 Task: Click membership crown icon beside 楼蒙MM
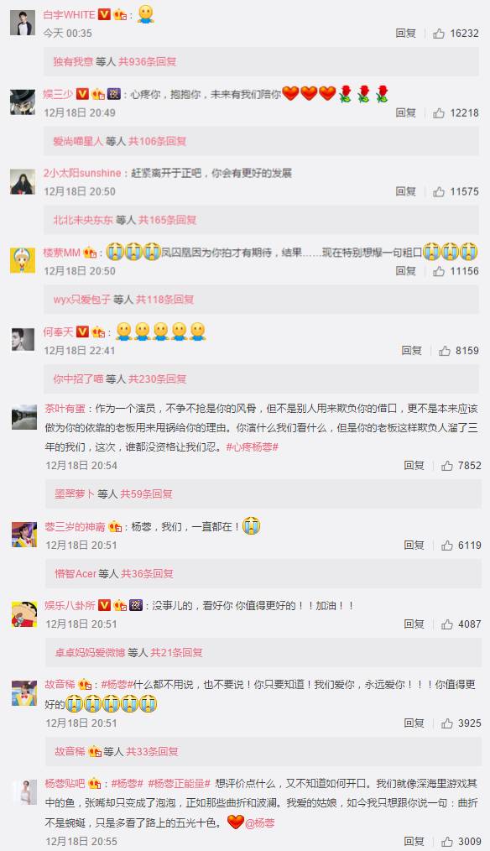(x=90, y=253)
